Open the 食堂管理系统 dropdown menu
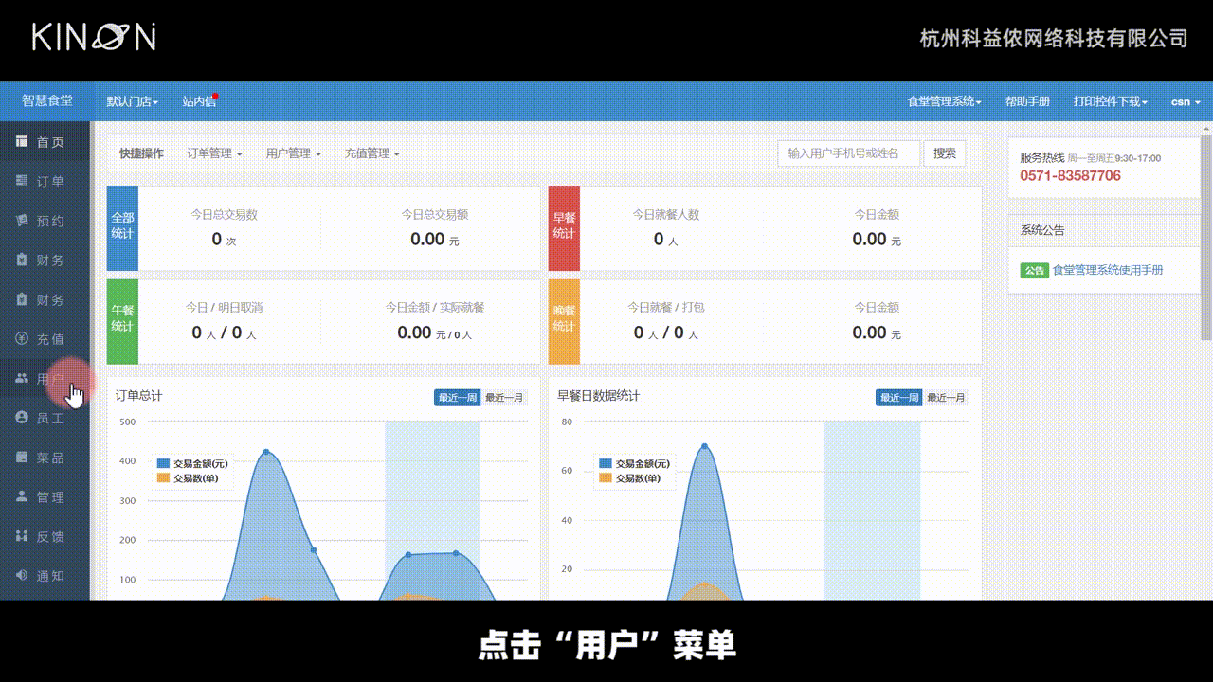 [x=945, y=101]
